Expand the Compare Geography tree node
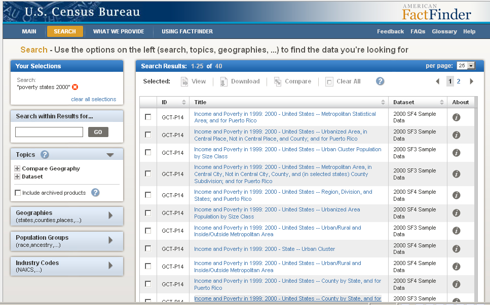This screenshot has width=490, height=305. (17, 168)
